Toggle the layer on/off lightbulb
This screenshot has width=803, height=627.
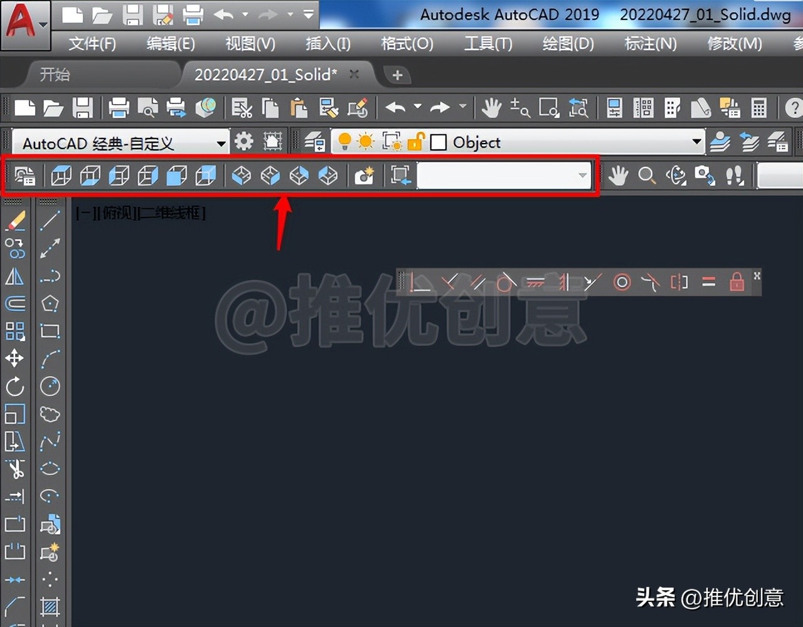[343, 142]
